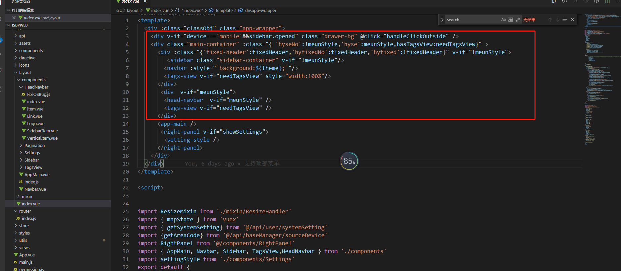The image size is (621, 271).
Task: Go to next match in find widget
Action: tap(558, 20)
